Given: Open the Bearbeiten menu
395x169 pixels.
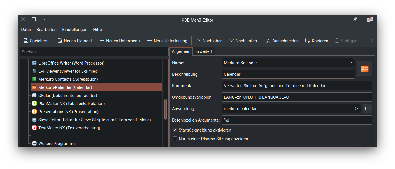Looking at the screenshot, I should click(47, 30).
